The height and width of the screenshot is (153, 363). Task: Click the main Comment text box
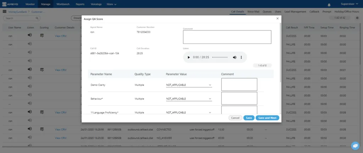coord(227,37)
